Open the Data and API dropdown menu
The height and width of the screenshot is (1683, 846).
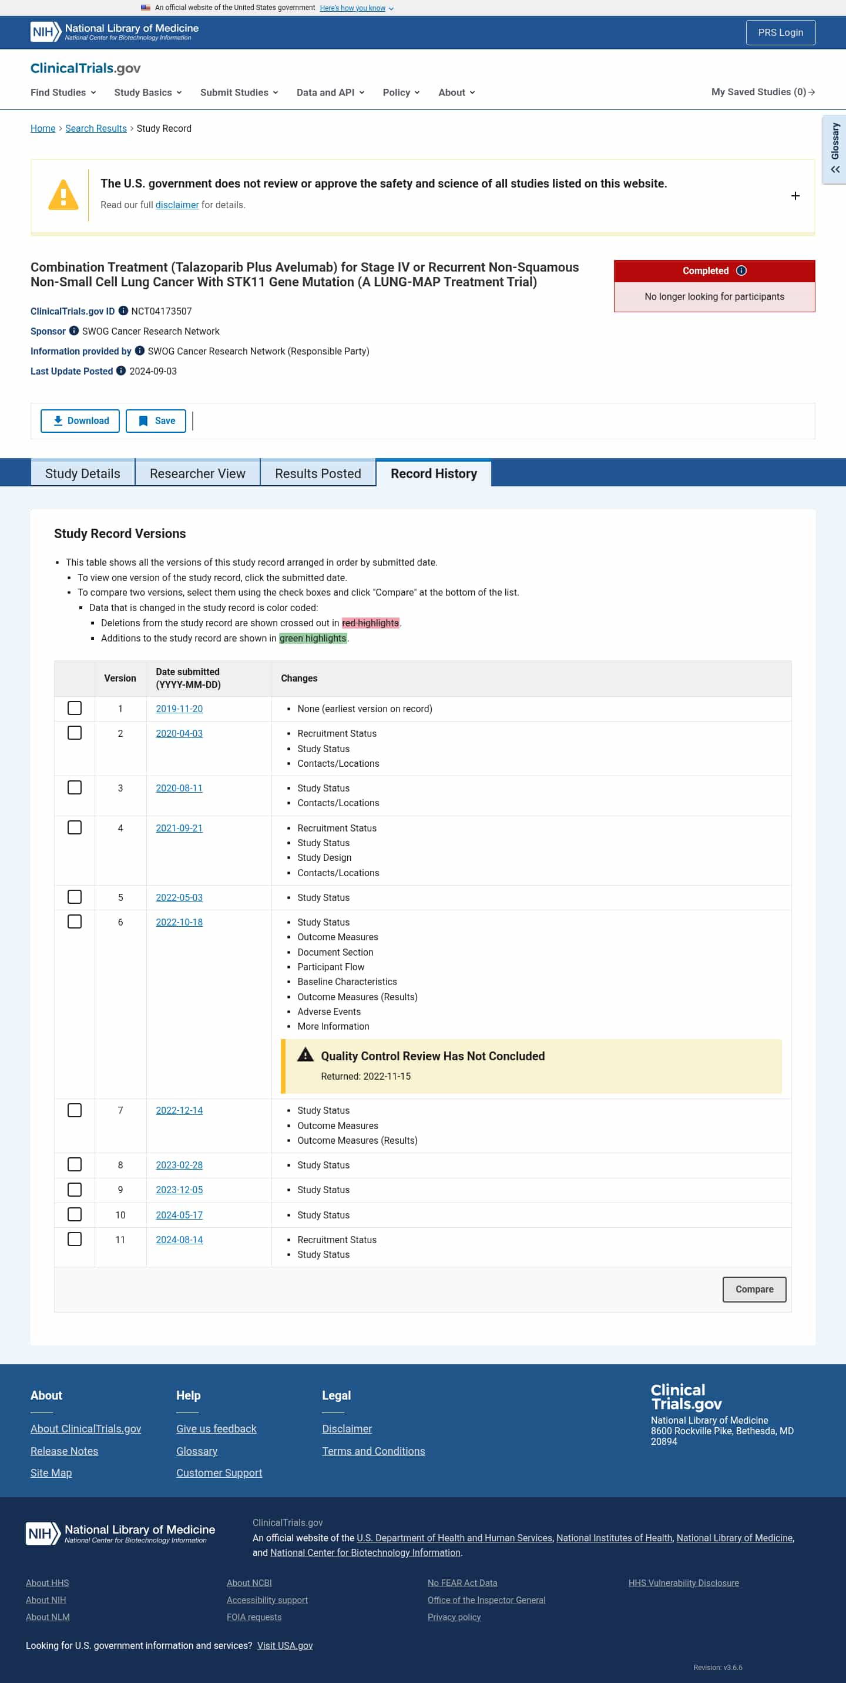click(x=331, y=92)
